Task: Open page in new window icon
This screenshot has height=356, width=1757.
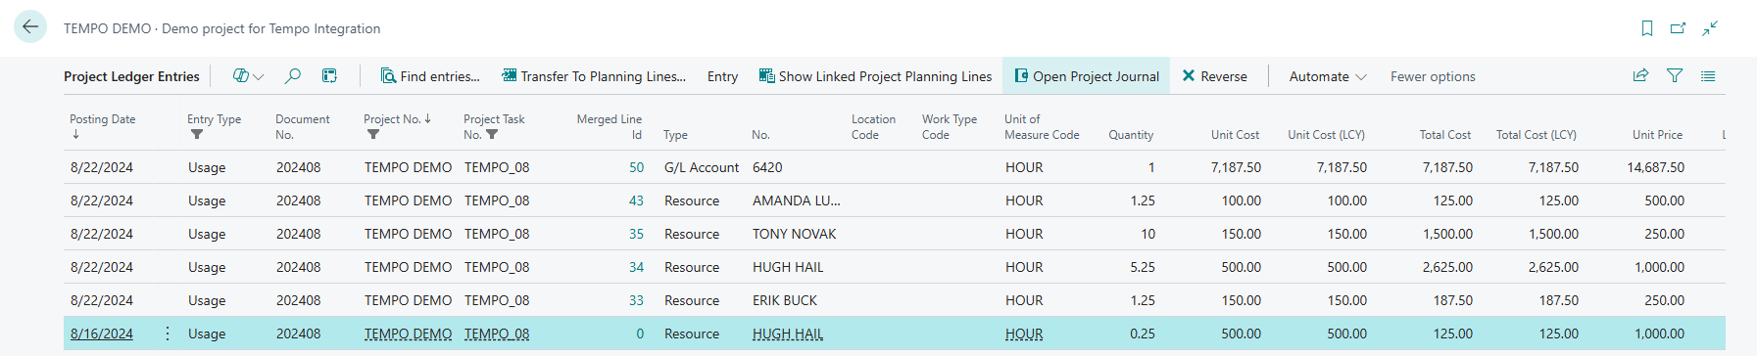Action: click(x=1679, y=28)
